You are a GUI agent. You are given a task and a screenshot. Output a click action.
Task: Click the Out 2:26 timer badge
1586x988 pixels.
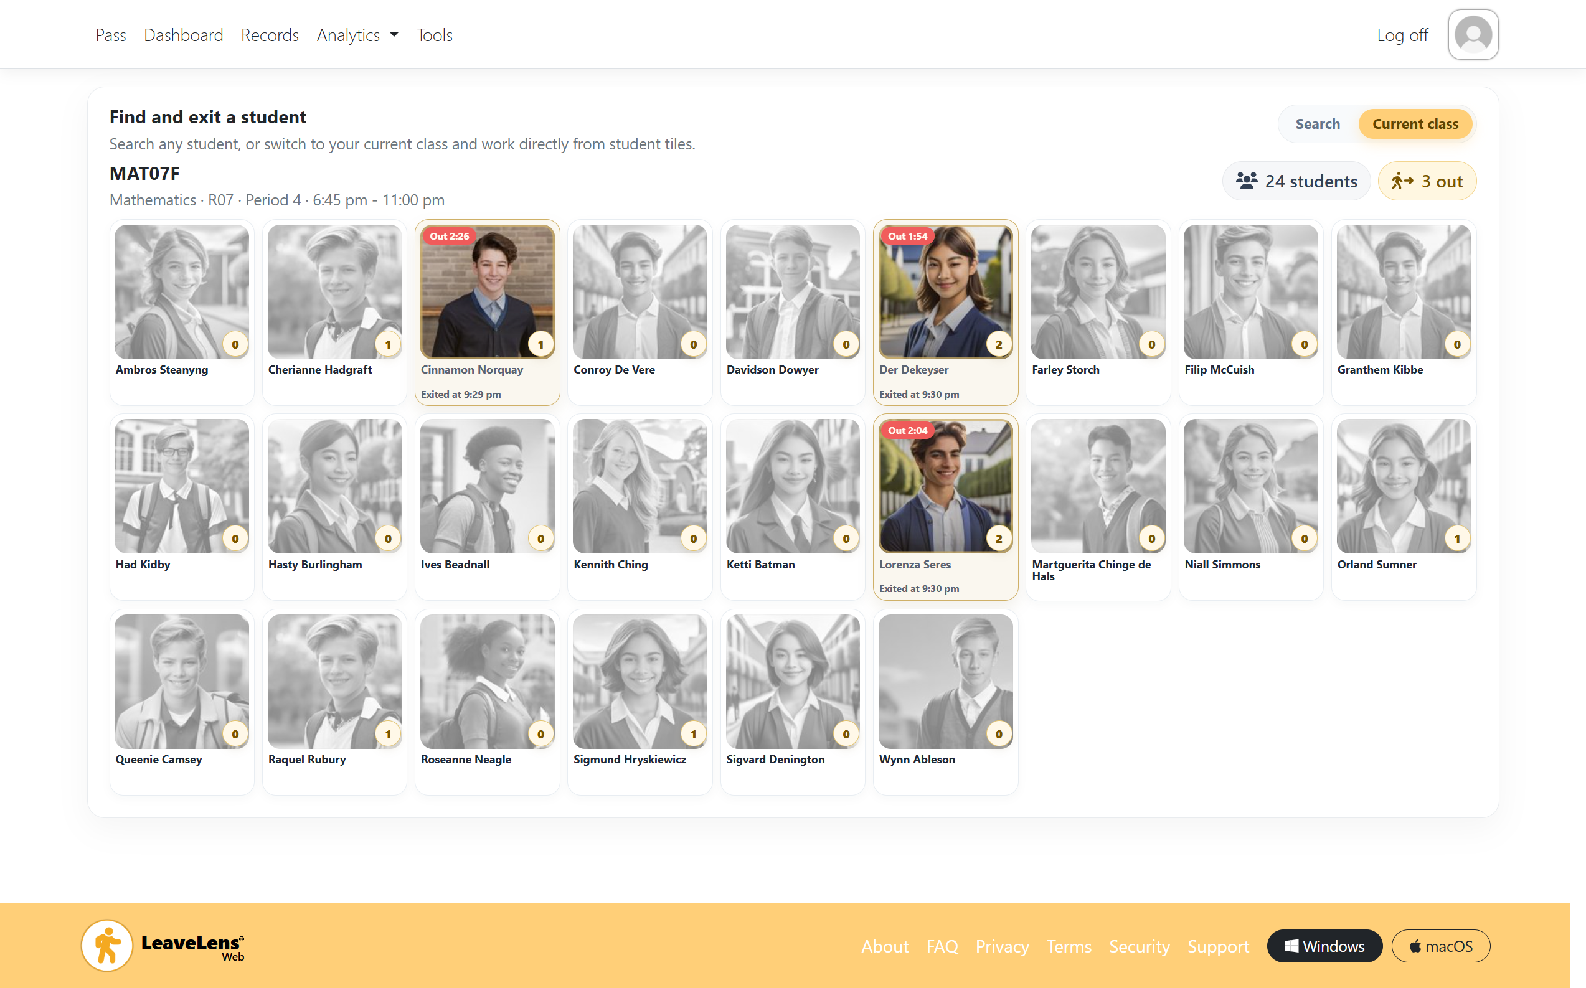(x=449, y=237)
